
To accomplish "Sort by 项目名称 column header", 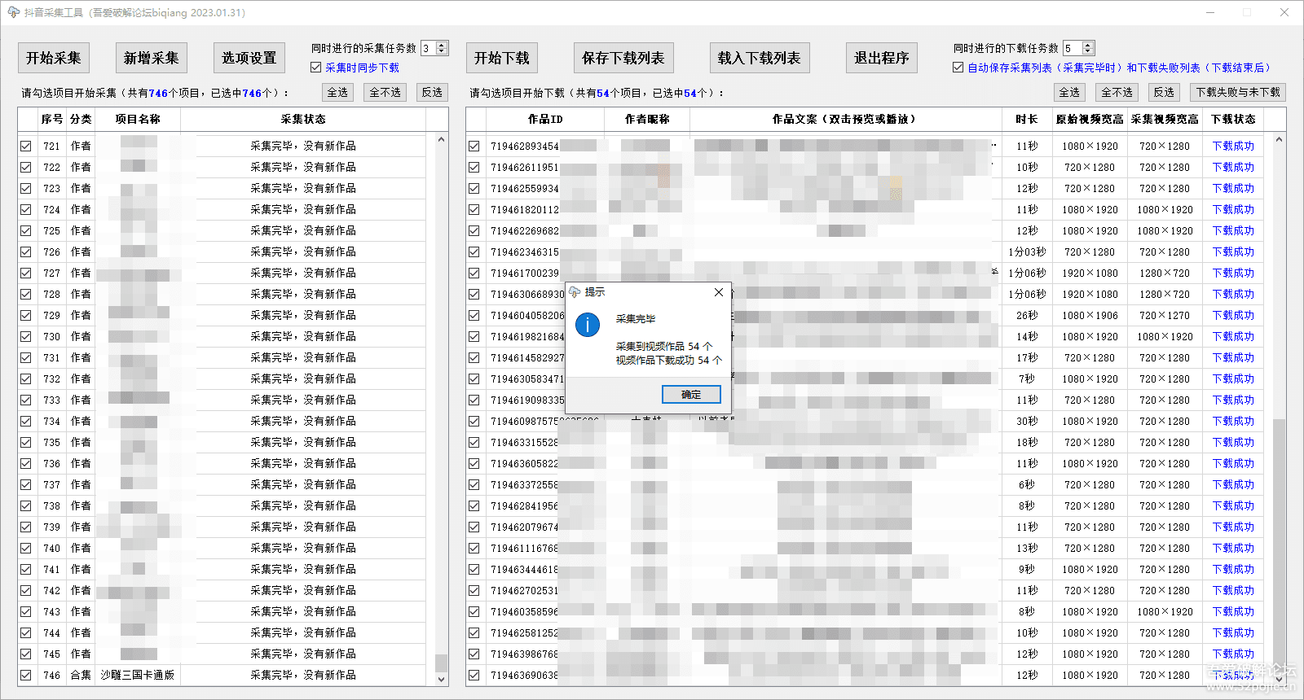I will (x=138, y=119).
